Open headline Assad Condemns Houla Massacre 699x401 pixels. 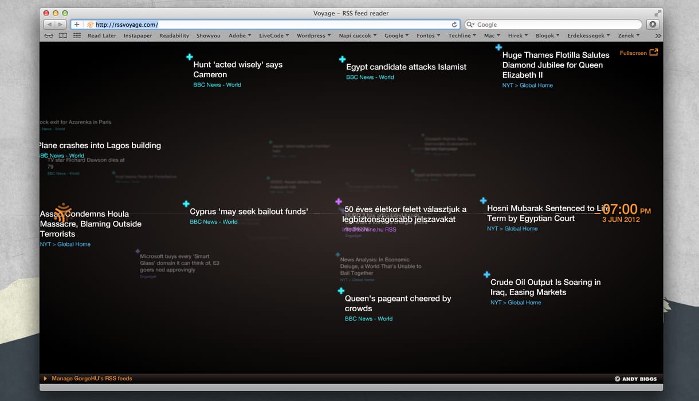point(91,224)
